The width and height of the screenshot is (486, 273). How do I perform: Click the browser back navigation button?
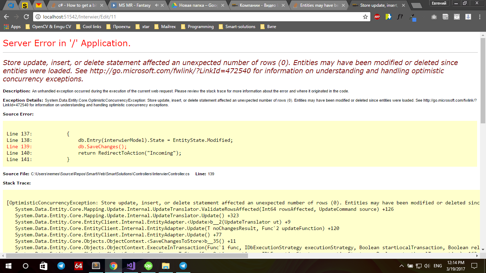tap(6, 17)
